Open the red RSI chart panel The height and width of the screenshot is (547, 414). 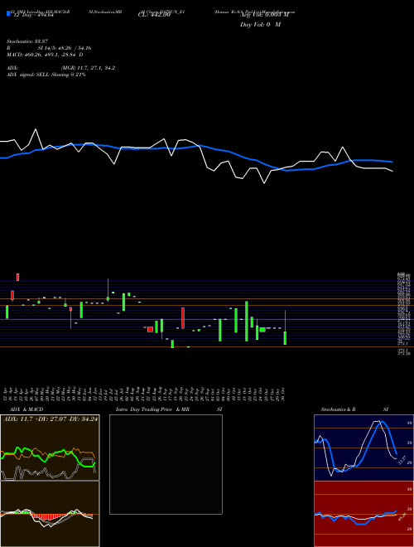[363, 514]
